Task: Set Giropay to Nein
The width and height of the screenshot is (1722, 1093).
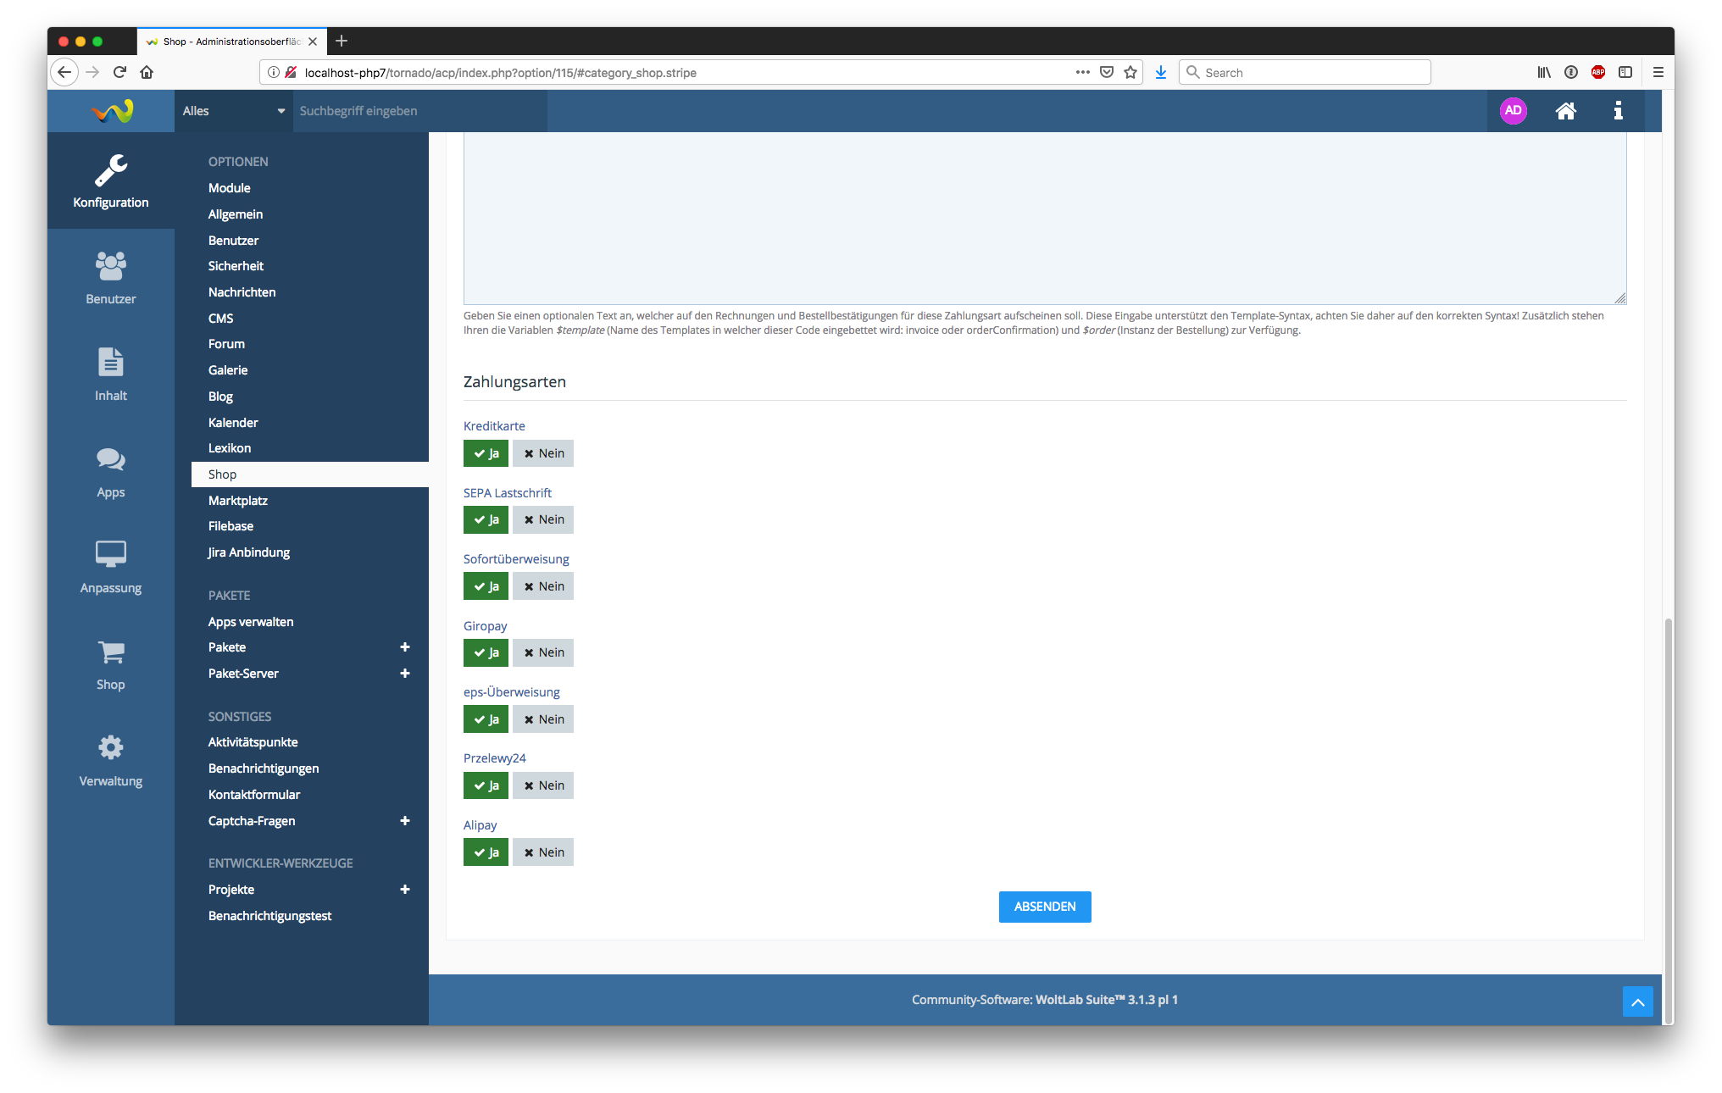Action: click(543, 652)
